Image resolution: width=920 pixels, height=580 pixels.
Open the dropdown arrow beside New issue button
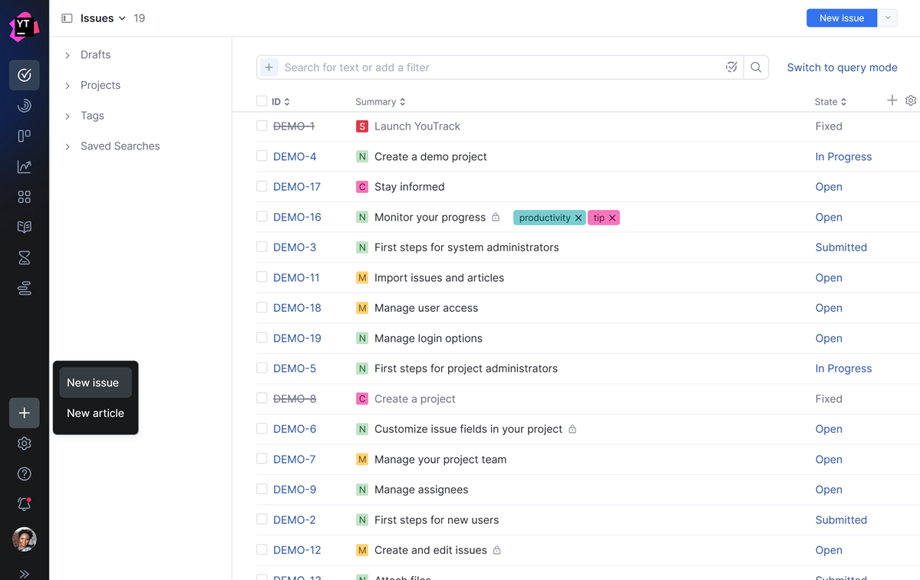coord(888,18)
